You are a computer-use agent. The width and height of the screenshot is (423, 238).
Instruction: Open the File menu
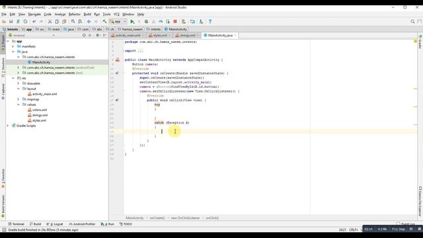tap(4, 15)
